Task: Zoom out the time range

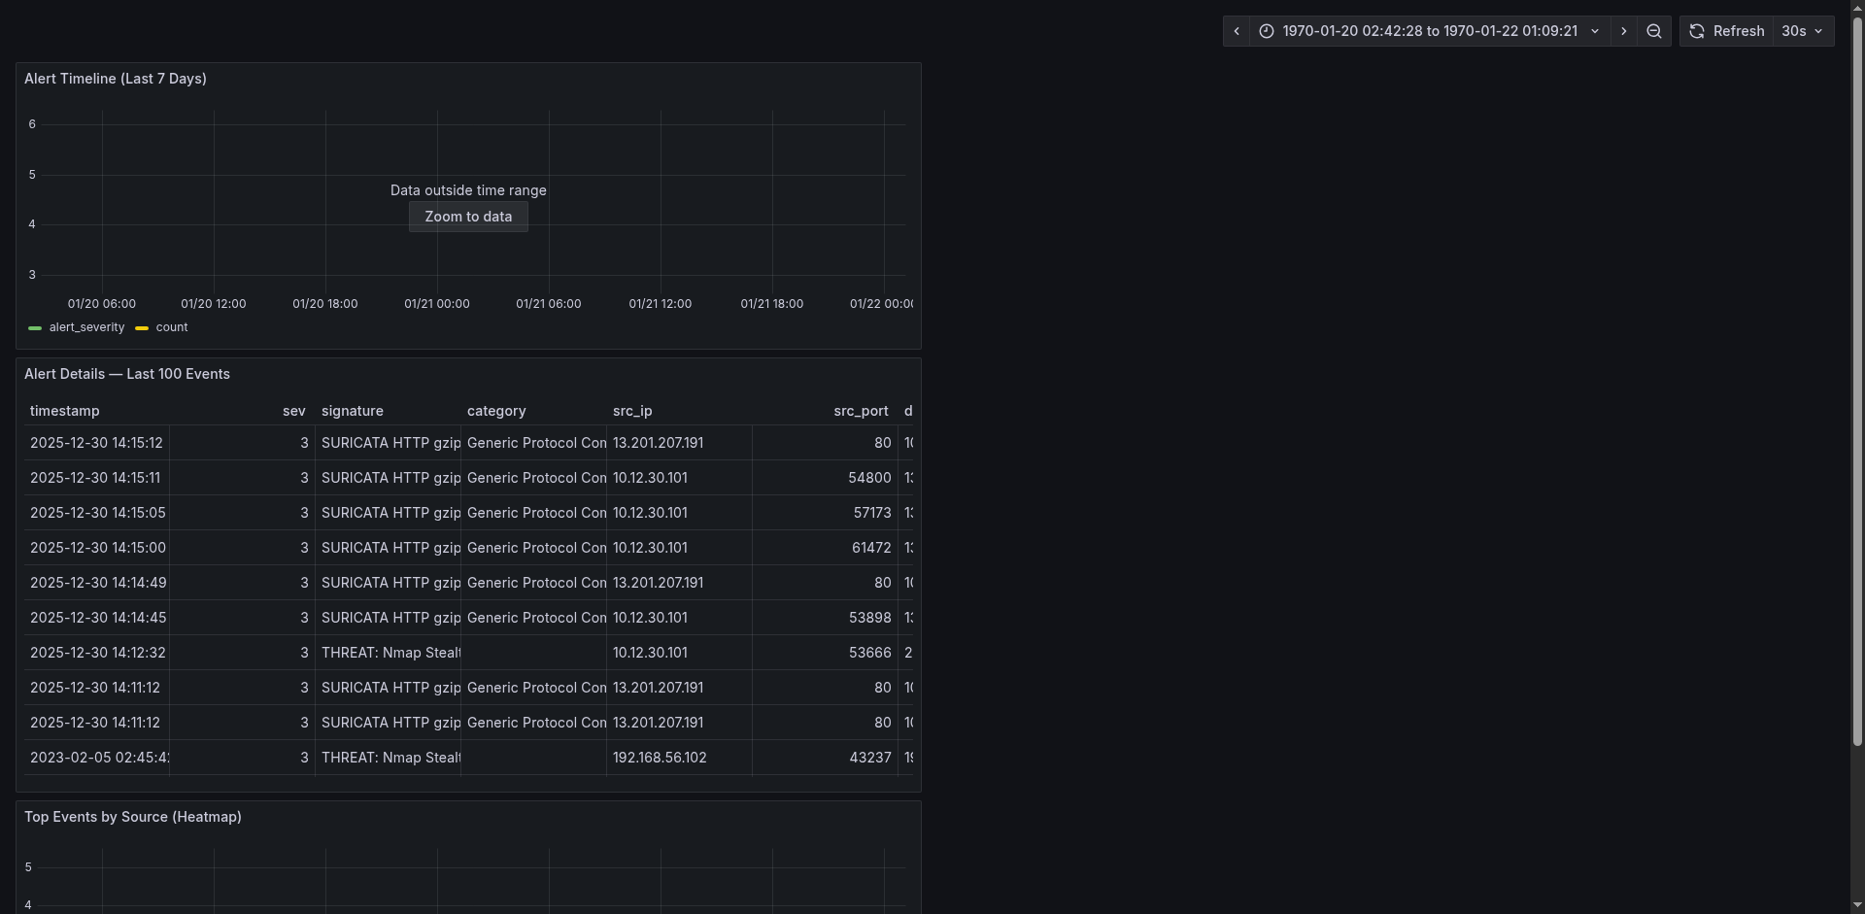Action: tap(1654, 31)
